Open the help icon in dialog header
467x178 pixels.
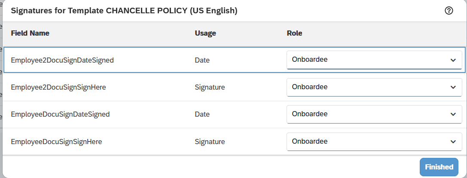[x=449, y=11]
